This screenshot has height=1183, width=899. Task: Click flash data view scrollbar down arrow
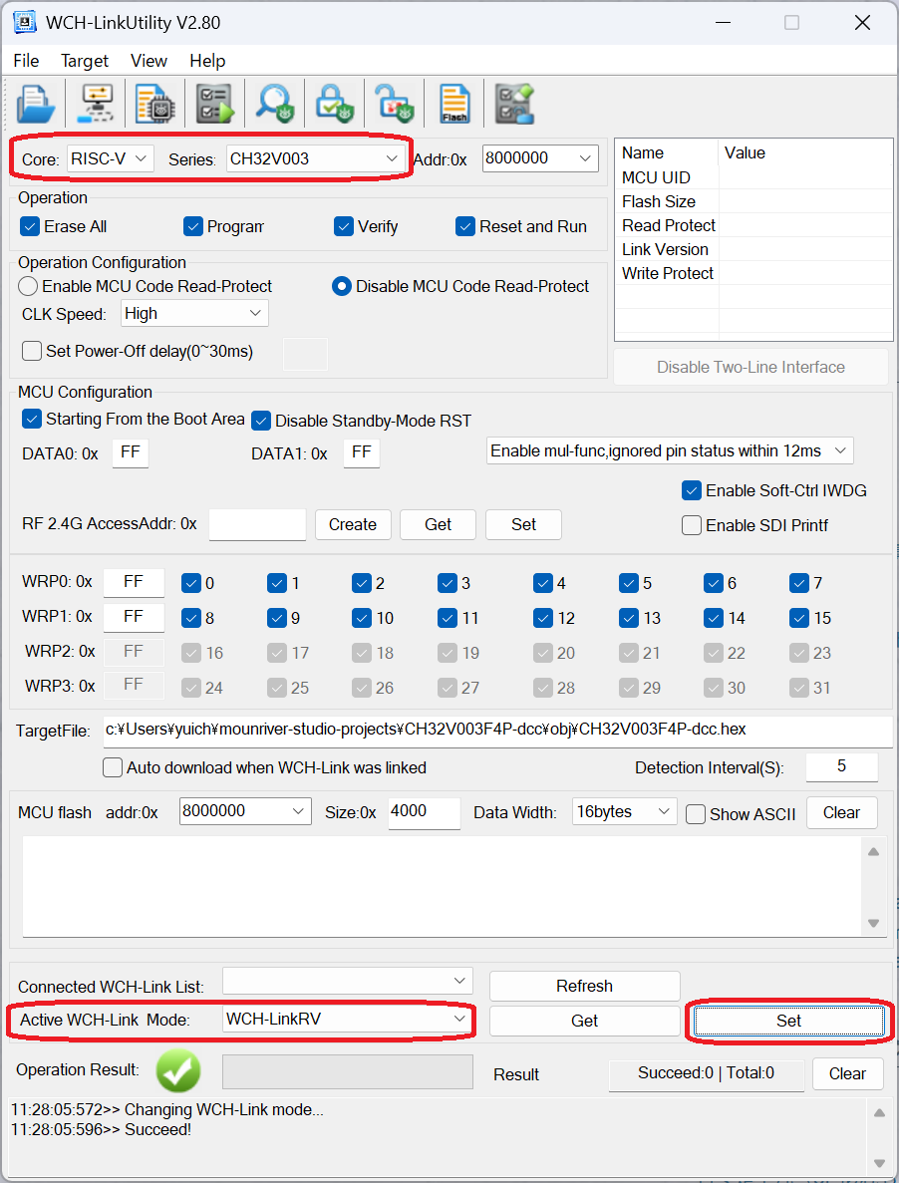click(x=873, y=923)
